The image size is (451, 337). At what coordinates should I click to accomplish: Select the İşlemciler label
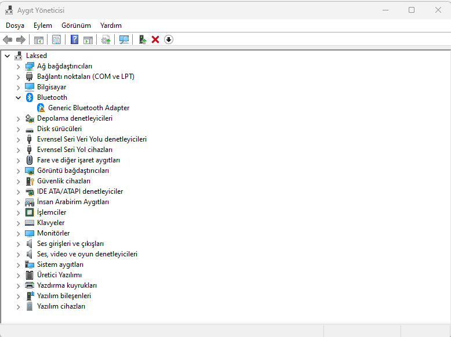click(52, 212)
